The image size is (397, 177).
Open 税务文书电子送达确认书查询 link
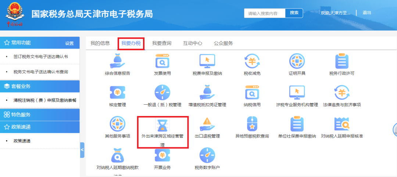coord(40,72)
